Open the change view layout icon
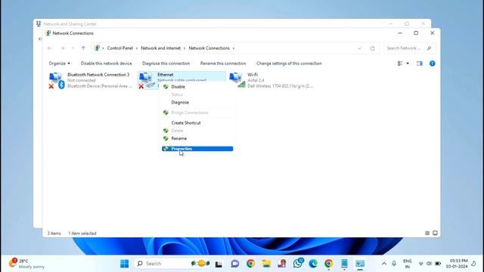 pyautogui.click(x=400, y=63)
